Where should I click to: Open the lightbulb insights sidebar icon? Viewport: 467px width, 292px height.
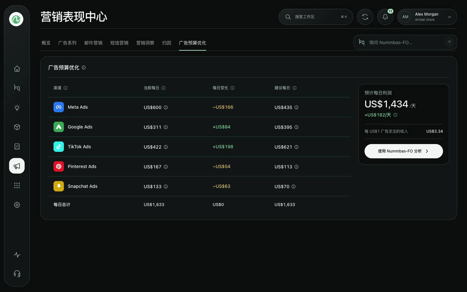[17, 107]
